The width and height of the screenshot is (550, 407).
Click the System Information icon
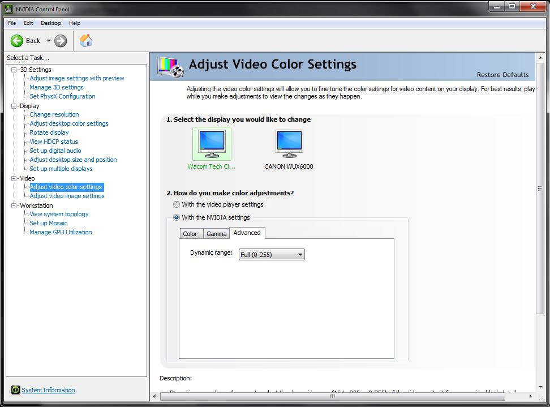[x=15, y=390]
